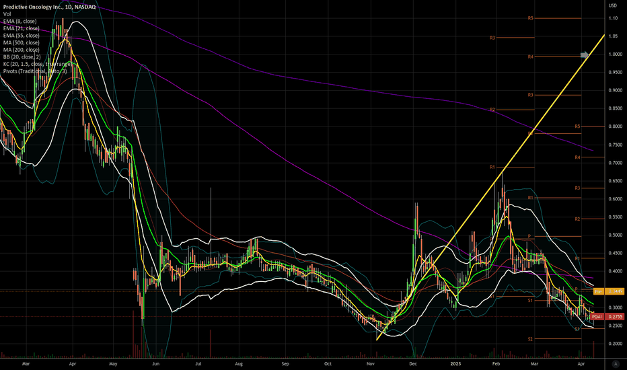Screen dimensions: 627x370
Task: Click the POAI last price tag
Action: [608, 317]
